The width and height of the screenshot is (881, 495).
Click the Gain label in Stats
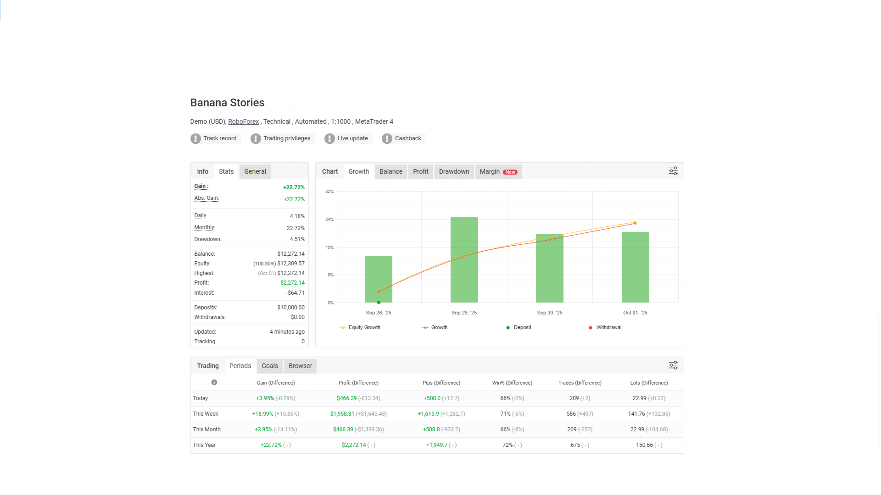point(201,186)
